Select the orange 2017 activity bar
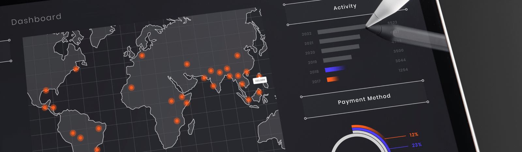The image size is (522, 152). (333, 79)
